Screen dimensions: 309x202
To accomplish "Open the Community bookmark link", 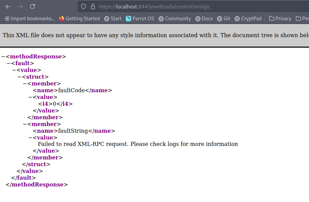I will point(174,19).
